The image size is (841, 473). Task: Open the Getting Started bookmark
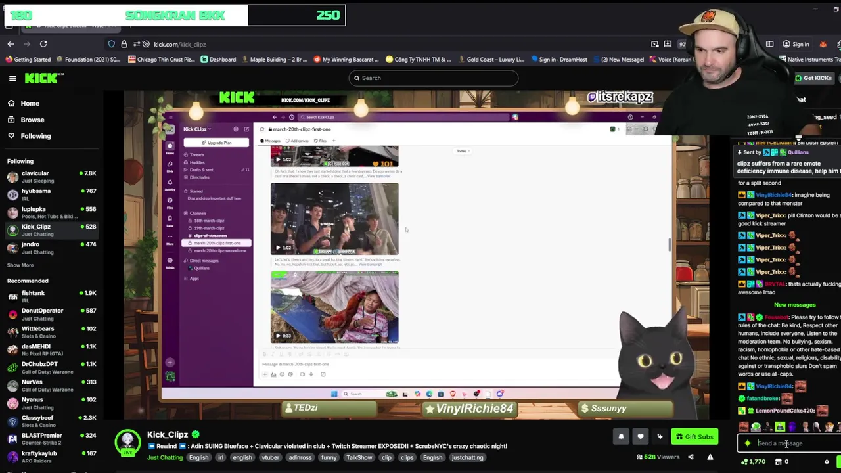pyautogui.click(x=28, y=60)
